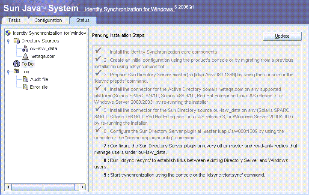
Task: Click step 1 'Install the Identity Synchronization core components'
Action: pos(161,52)
